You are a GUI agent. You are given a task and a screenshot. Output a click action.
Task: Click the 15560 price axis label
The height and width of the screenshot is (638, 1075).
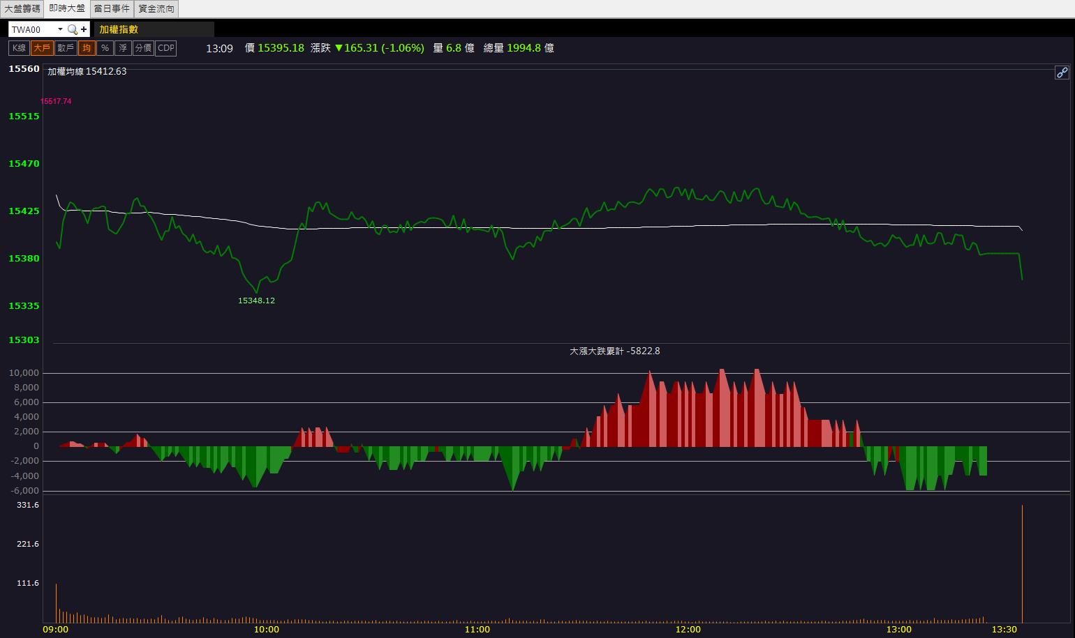point(24,69)
